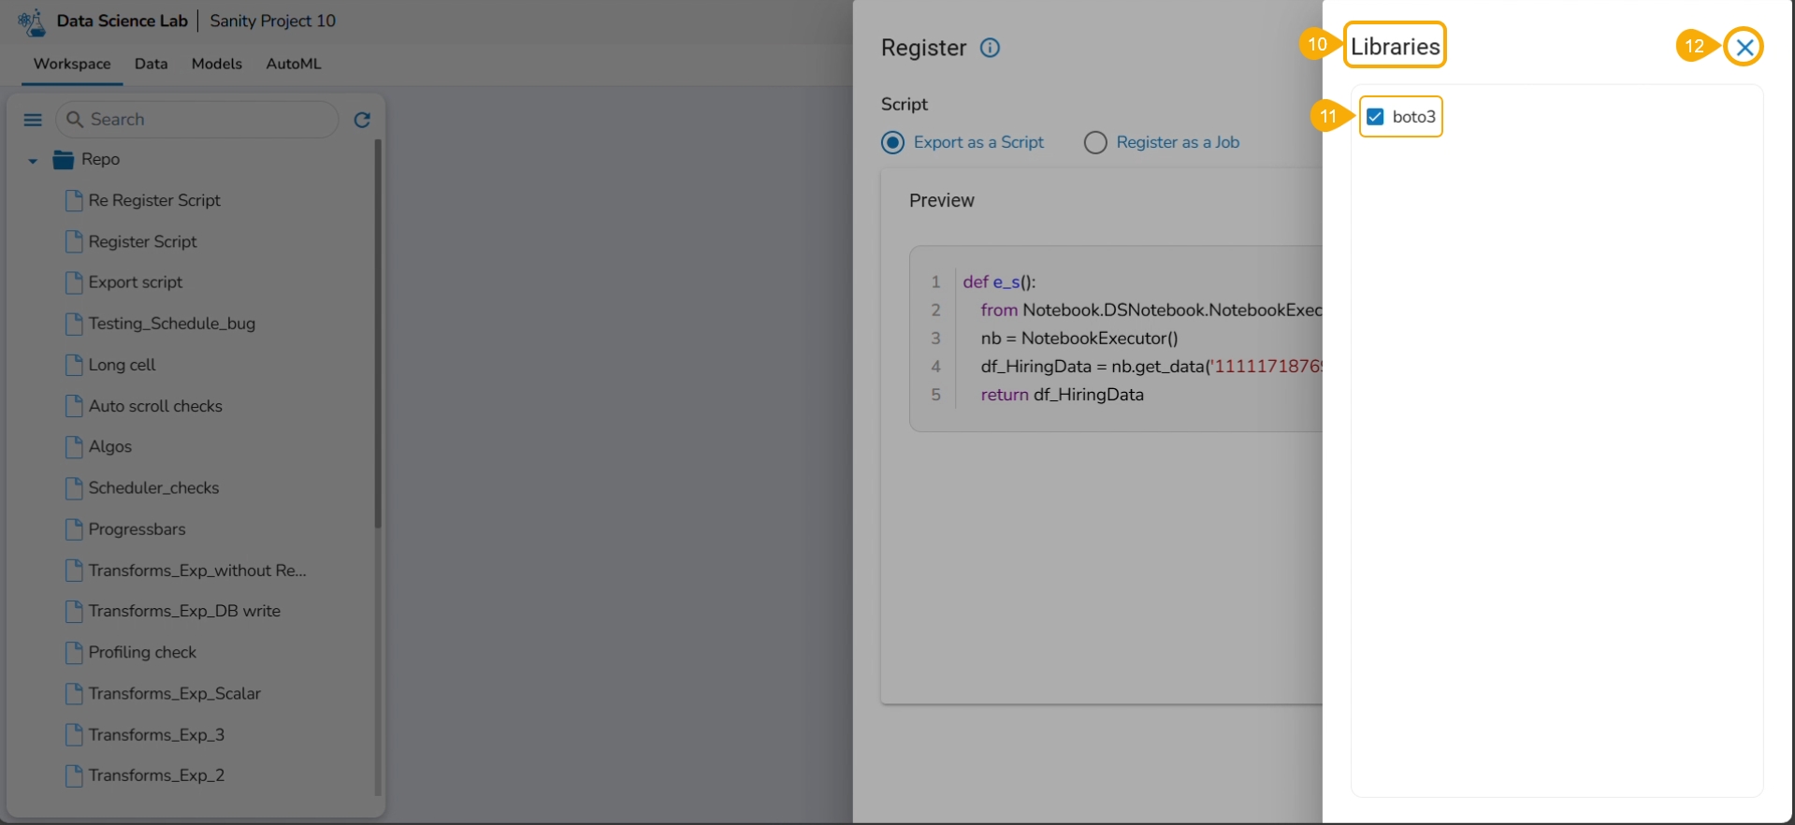Click the Register info icon
The width and height of the screenshot is (1795, 825).
tap(990, 48)
